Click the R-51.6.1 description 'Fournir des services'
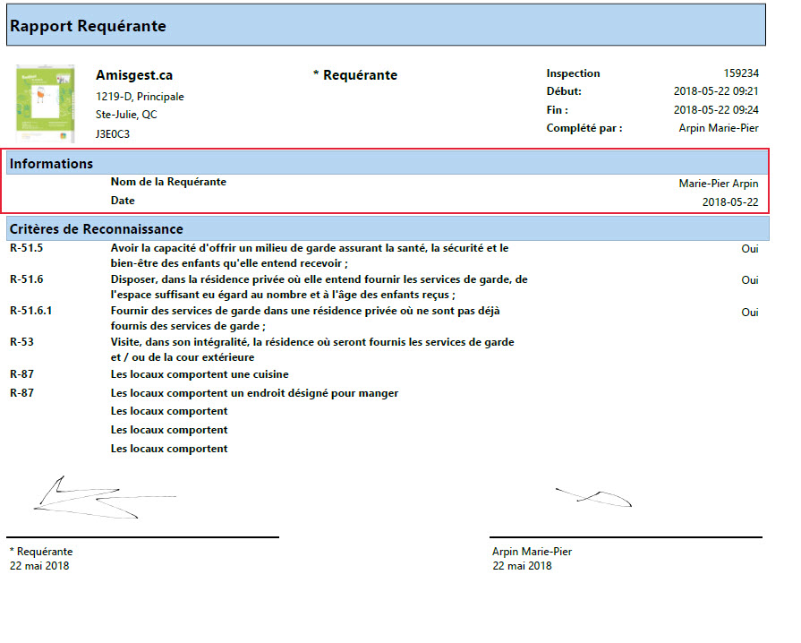The width and height of the screenshot is (801, 643). click(x=305, y=319)
